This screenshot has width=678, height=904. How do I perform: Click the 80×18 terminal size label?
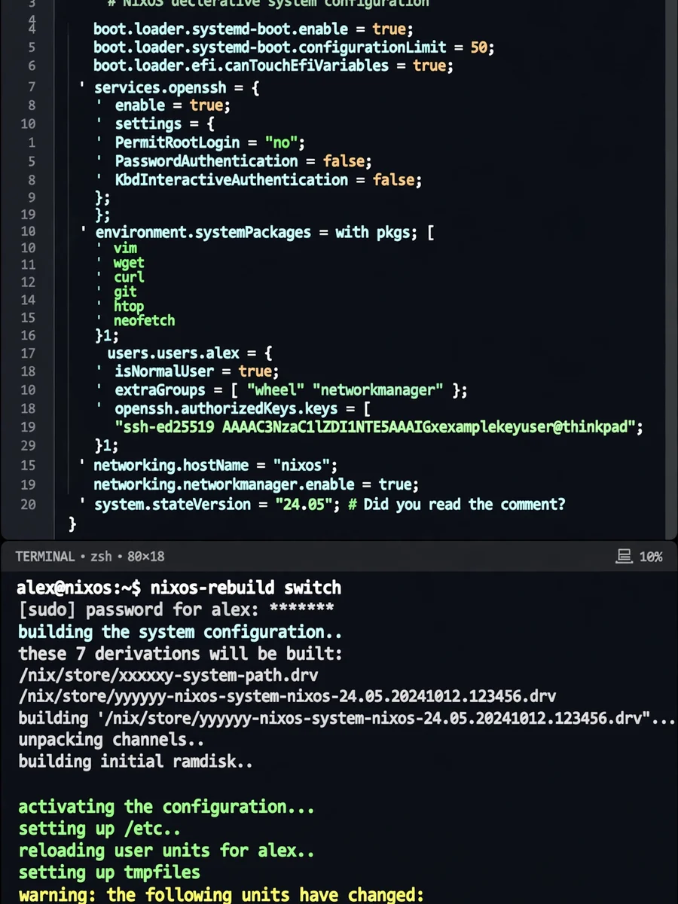[x=146, y=557]
